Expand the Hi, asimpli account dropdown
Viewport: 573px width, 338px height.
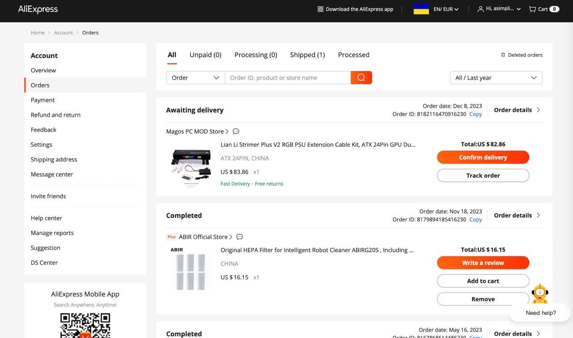[x=503, y=9]
